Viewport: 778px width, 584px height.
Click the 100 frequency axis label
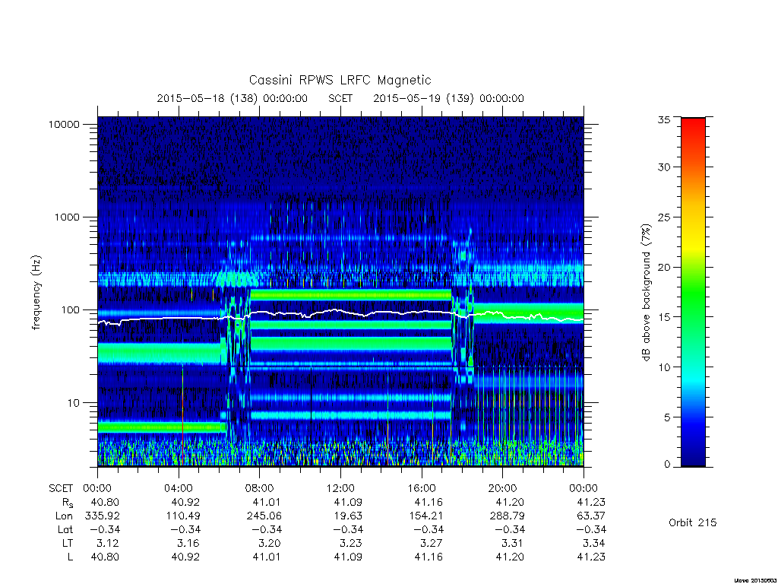click(x=69, y=310)
